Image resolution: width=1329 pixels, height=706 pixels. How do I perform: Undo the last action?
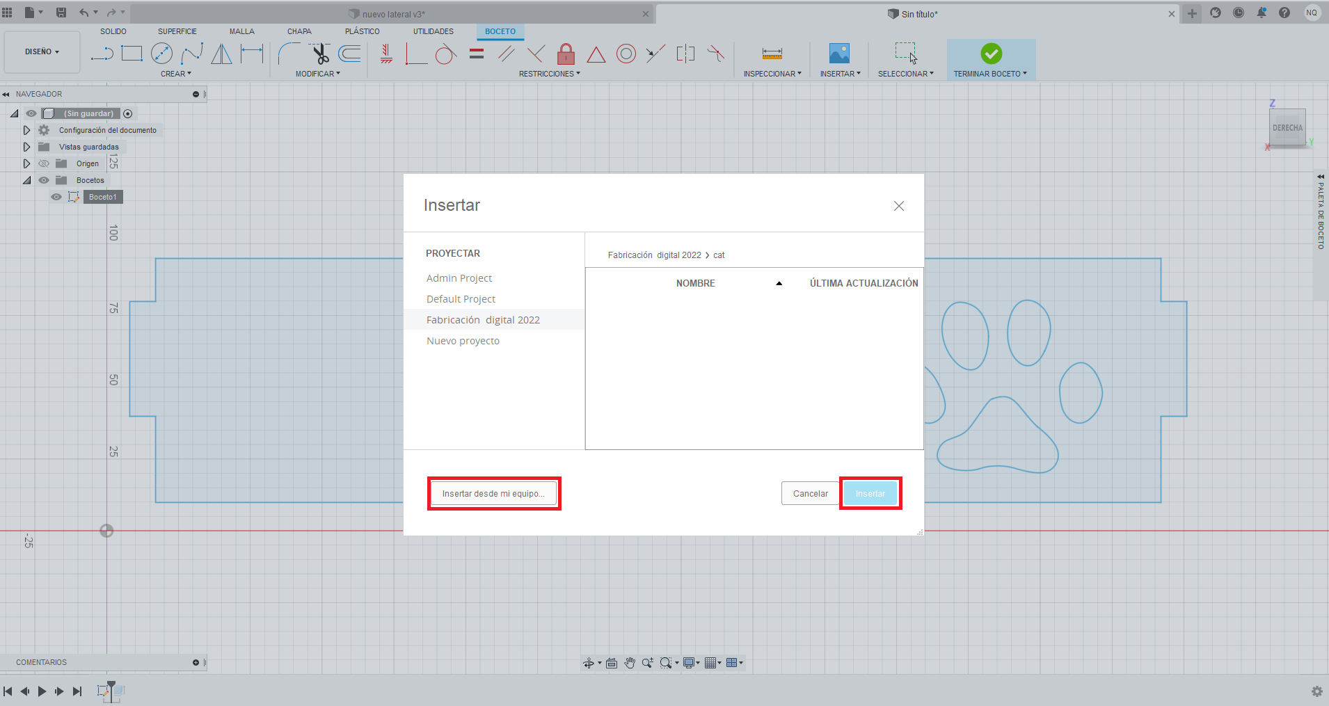[83, 13]
